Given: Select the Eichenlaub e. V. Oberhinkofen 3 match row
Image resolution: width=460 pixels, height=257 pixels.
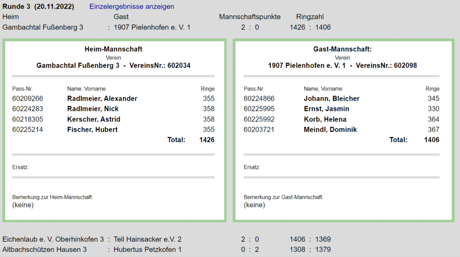Looking at the screenshot, I should point(53,239).
